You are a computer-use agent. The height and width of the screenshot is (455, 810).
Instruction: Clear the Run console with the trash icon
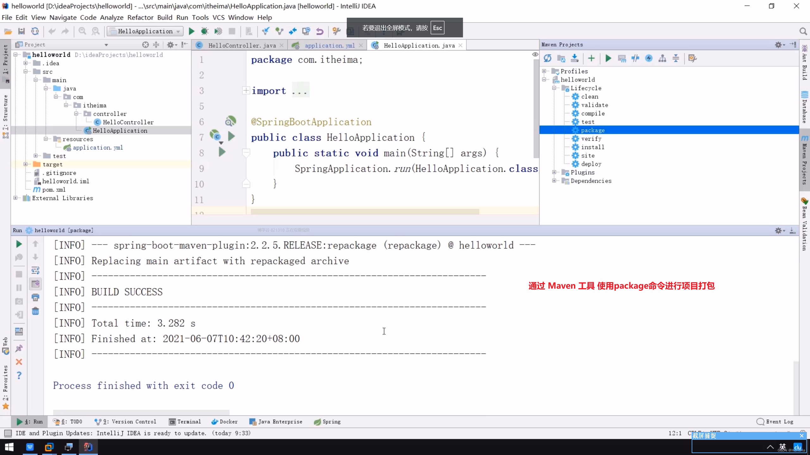(x=35, y=311)
